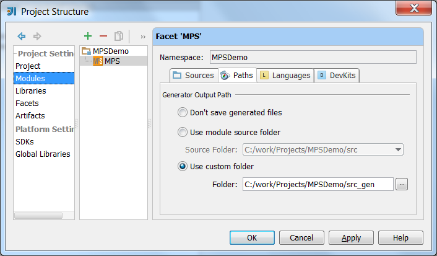Screen dimensions: 437x256
Task: Click the MPSDemo module folder icon
Action: [x=86, y=51]
